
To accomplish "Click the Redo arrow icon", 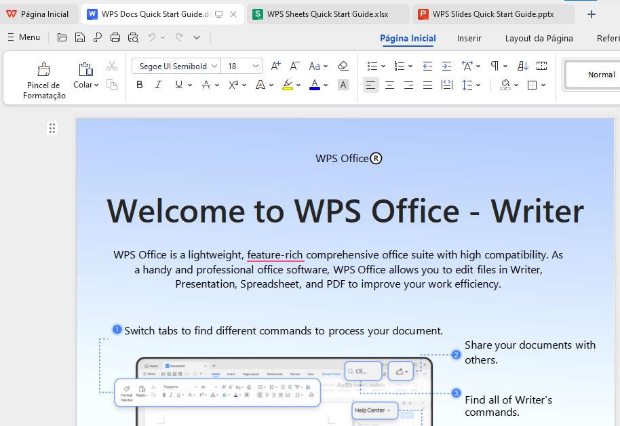I will tap(179, 37).
